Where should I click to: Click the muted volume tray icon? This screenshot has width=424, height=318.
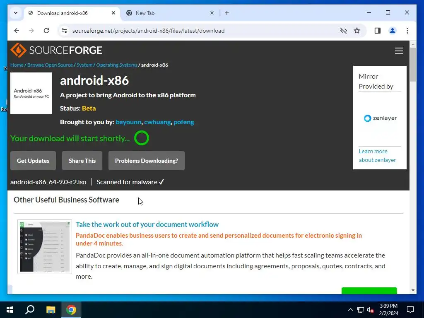[x=371, y=310]
